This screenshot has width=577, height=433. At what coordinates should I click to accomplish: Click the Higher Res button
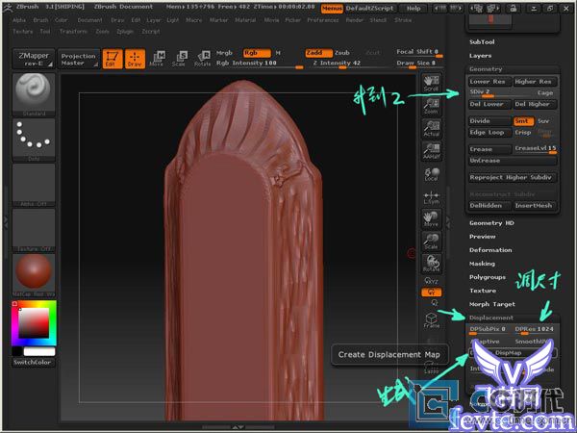(x=536, y=82)
